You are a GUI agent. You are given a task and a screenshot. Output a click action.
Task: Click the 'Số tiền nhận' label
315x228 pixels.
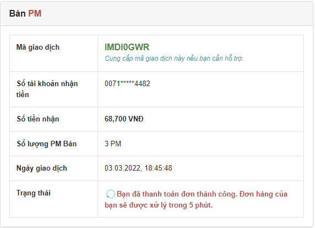tap(38, 119)
